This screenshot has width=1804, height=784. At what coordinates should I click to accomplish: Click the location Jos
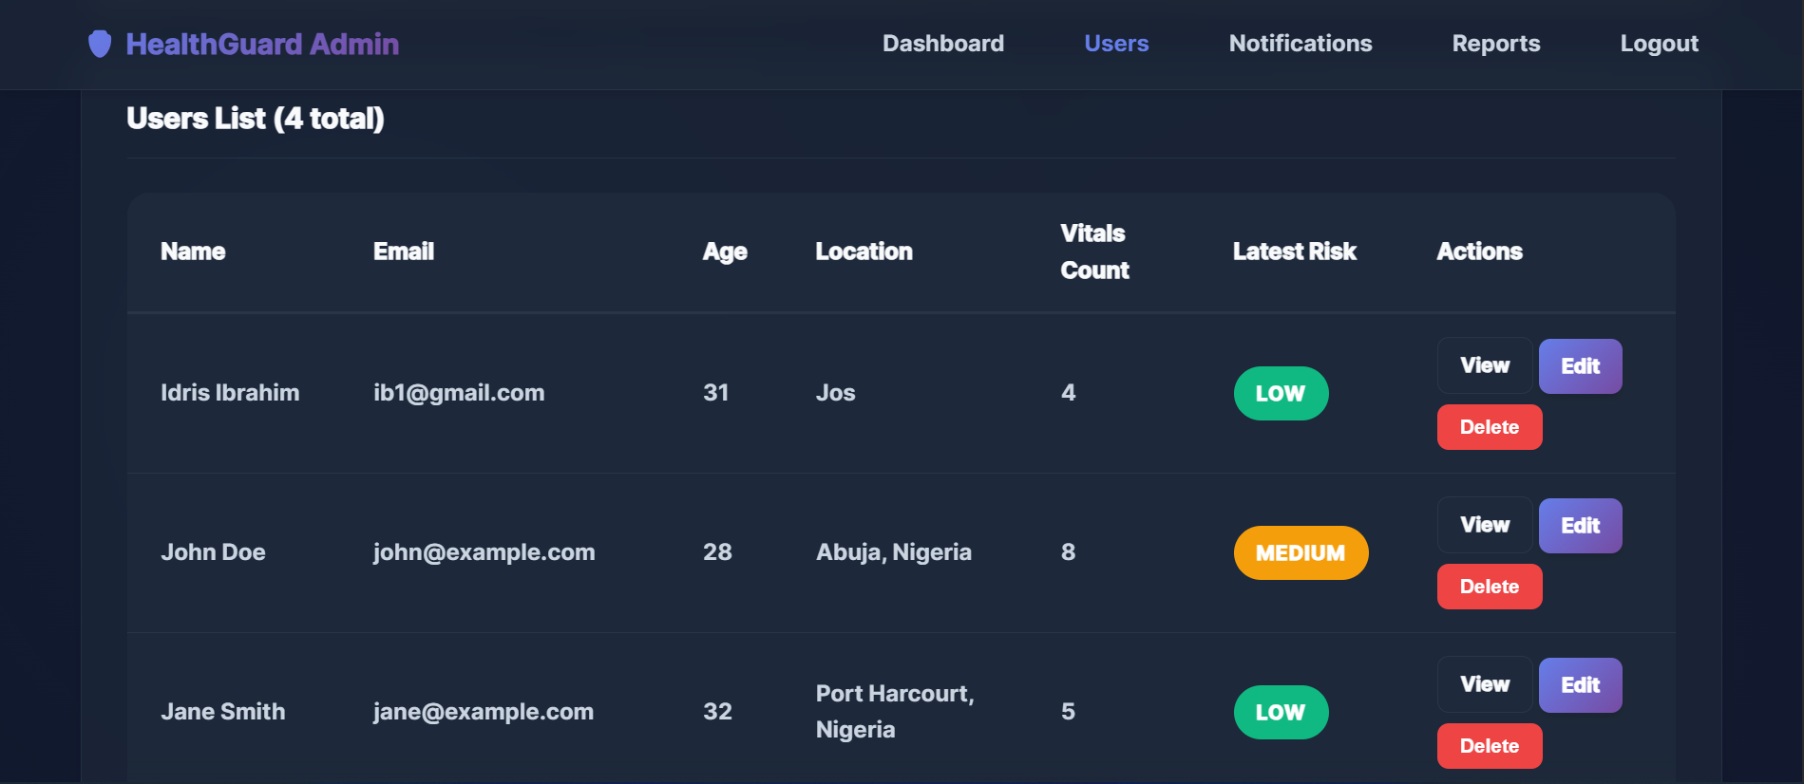point(835,393)
